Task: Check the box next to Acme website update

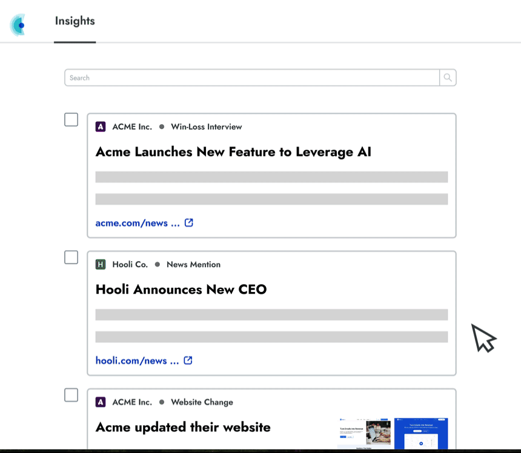Action: tap(71, 395)
